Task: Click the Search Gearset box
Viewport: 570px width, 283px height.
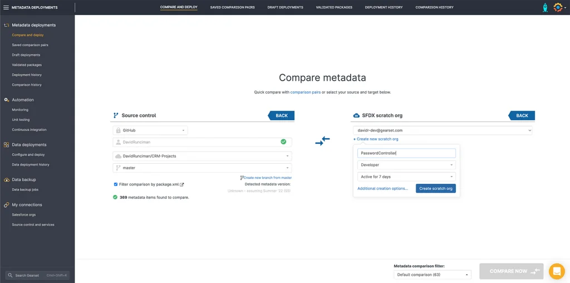Action: [x=37, y=275]
